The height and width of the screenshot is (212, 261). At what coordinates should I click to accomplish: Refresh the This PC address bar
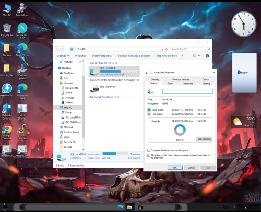point(167,49)
